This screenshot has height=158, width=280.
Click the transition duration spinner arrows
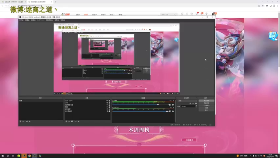pos(196,106)
